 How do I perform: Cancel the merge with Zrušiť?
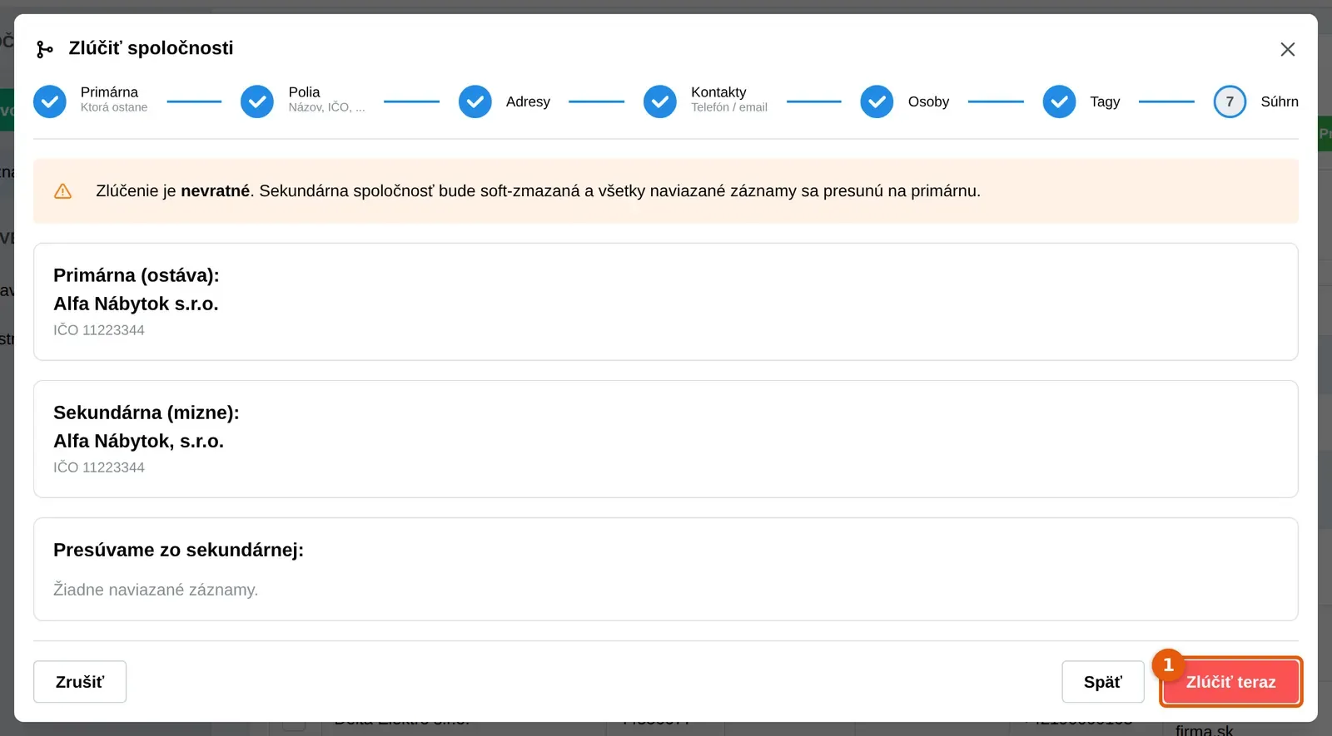click(x=80, y=682)
